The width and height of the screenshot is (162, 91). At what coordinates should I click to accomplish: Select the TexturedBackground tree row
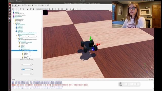(x=19, y=14)
